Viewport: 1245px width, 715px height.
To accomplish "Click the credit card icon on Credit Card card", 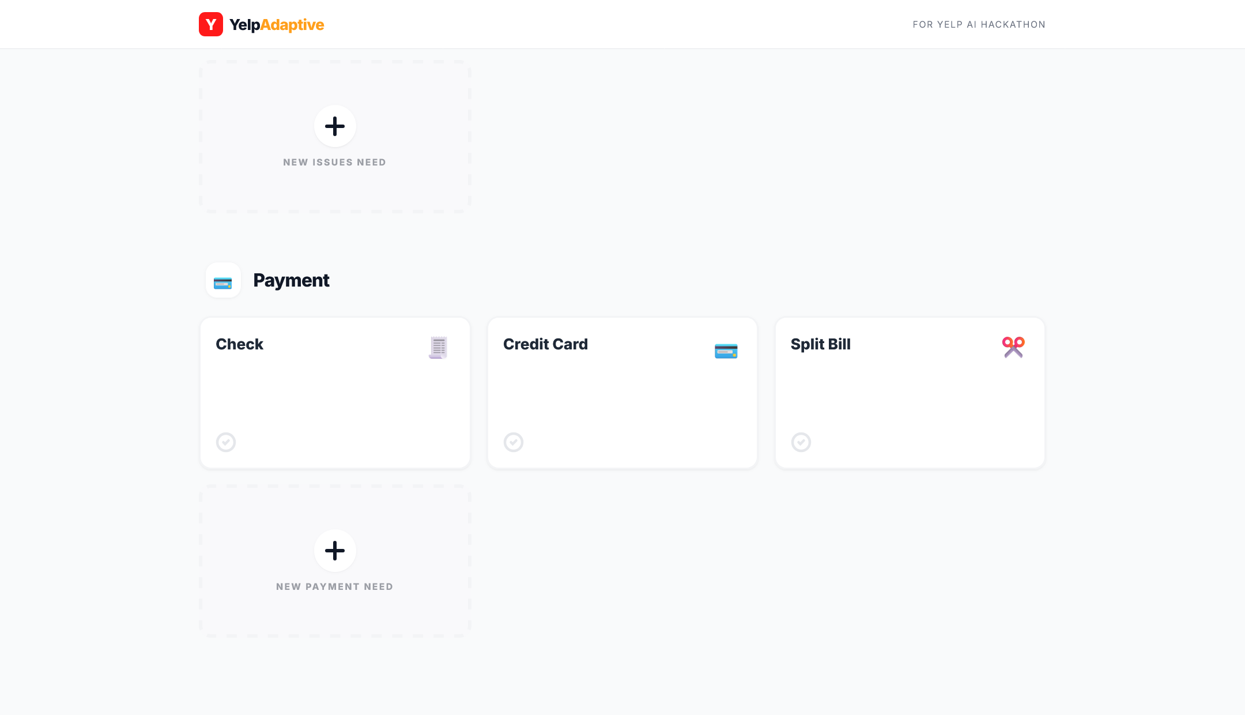I will click(x=726, y=351).
